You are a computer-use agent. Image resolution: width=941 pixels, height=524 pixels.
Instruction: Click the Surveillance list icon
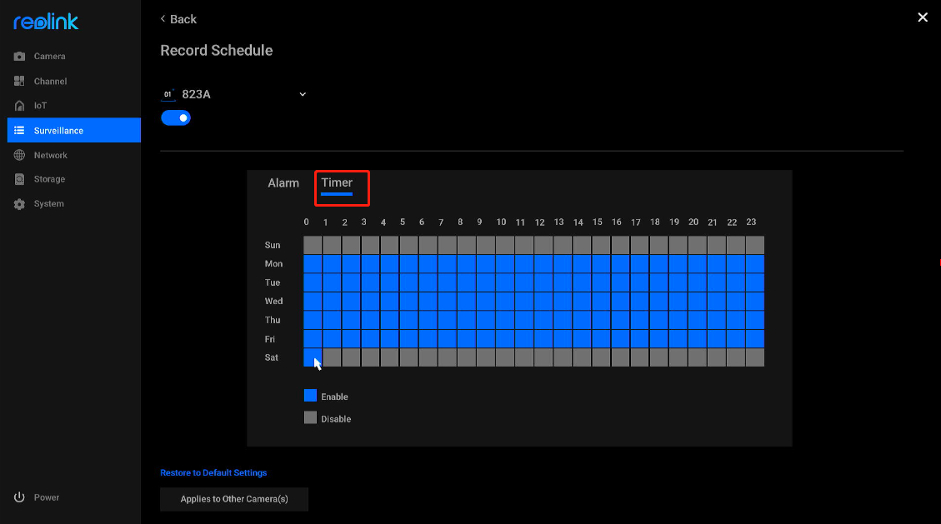(x=19, y=130)
